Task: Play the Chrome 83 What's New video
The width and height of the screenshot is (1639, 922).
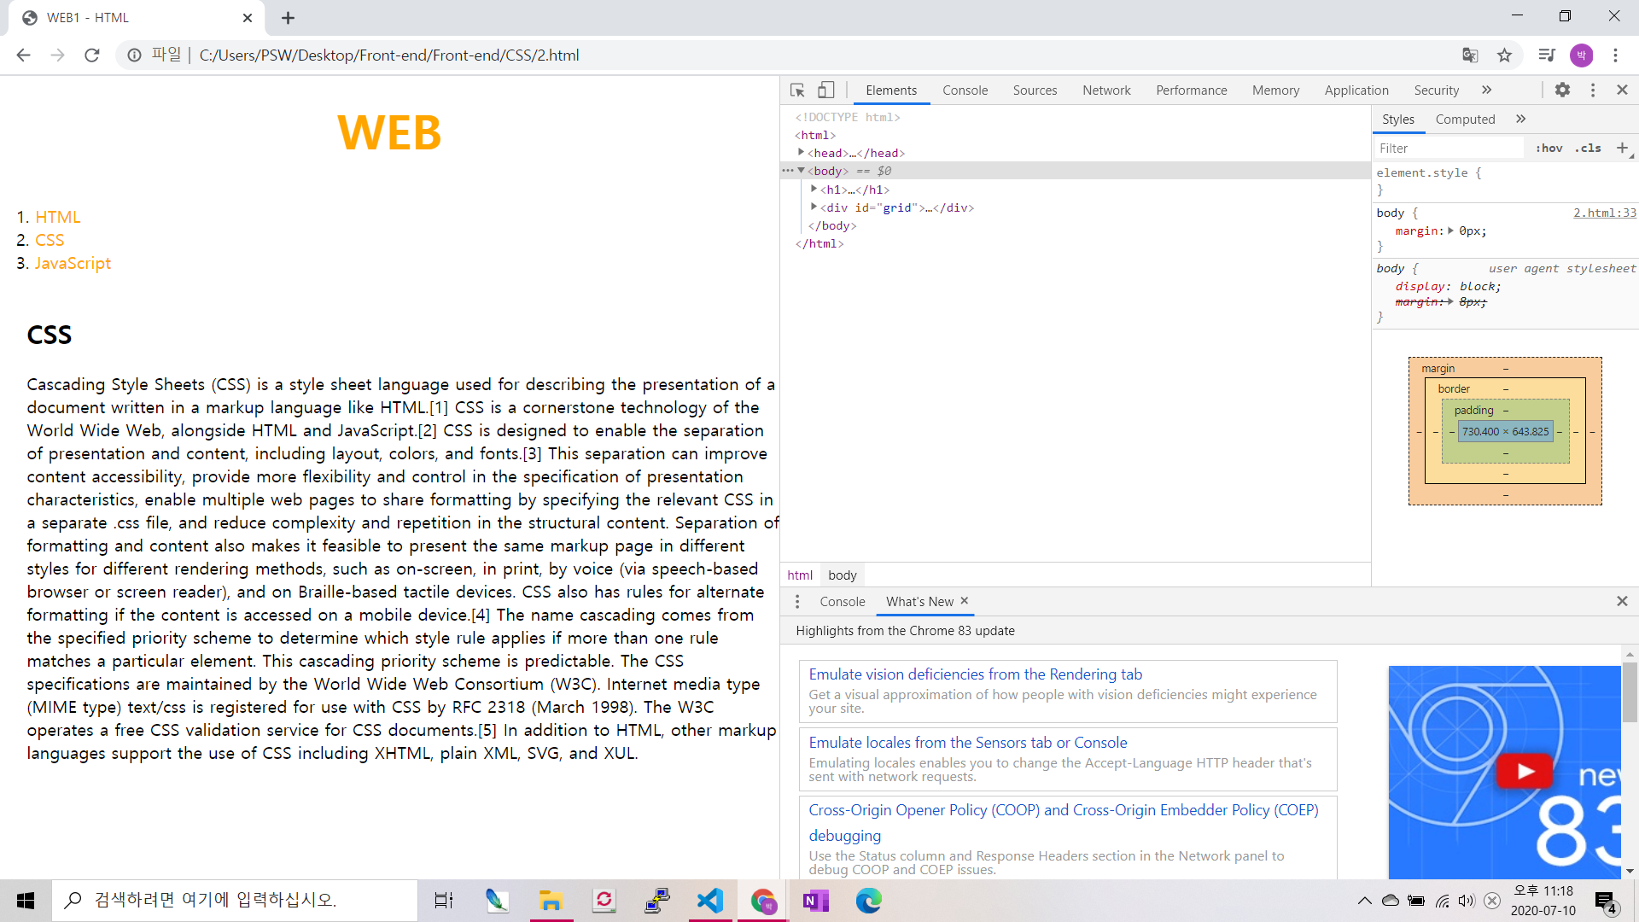Action: (x=1525, y=771)
